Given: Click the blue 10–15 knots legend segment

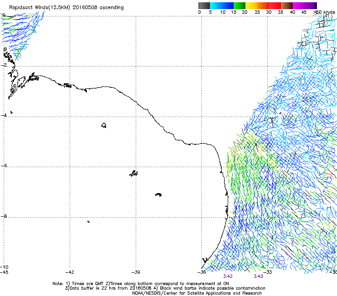Looking at the screenshot, I should (228, 5).
